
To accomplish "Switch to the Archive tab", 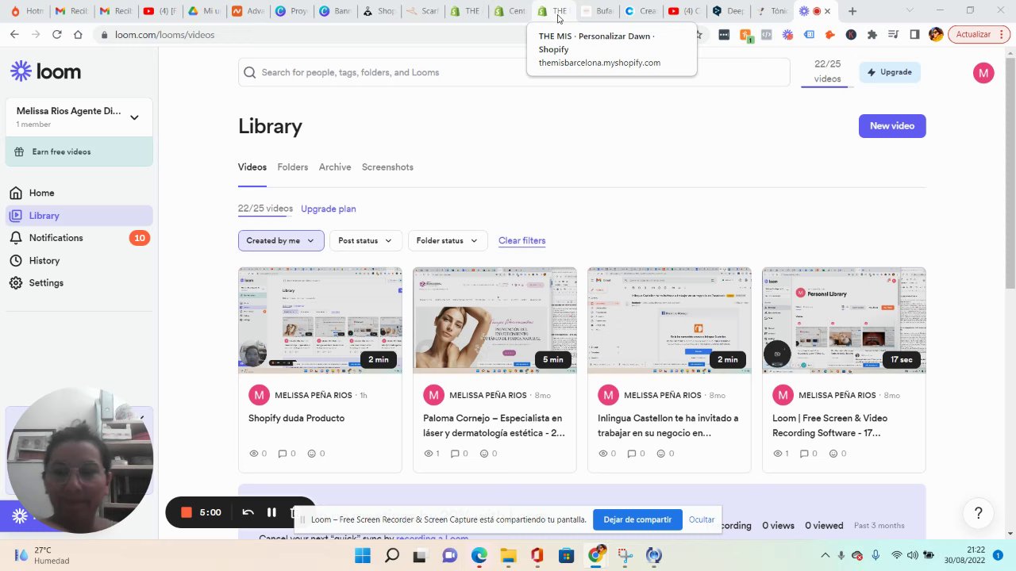I will pyautogui.click(x=335, y=167).
